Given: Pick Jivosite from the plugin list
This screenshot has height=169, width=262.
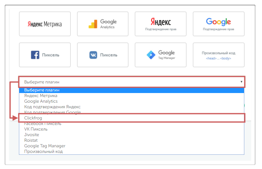Looking at the screenshot, I should (x=32, y=135).
